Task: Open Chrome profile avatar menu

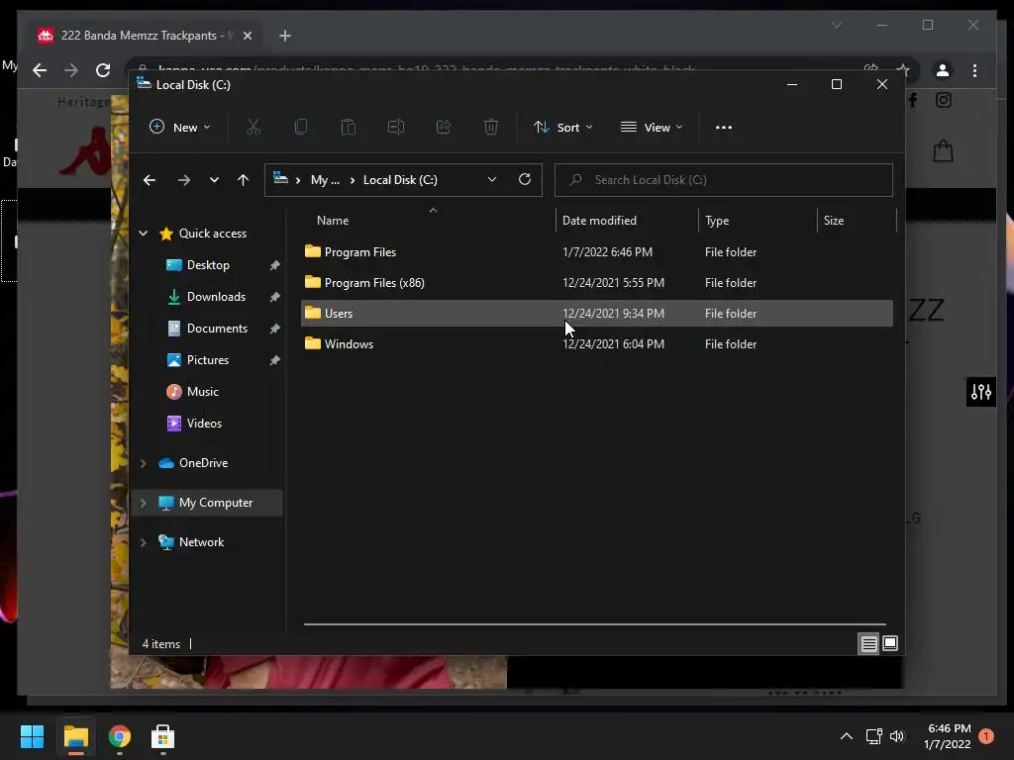Action: click(x=943, y=70)
